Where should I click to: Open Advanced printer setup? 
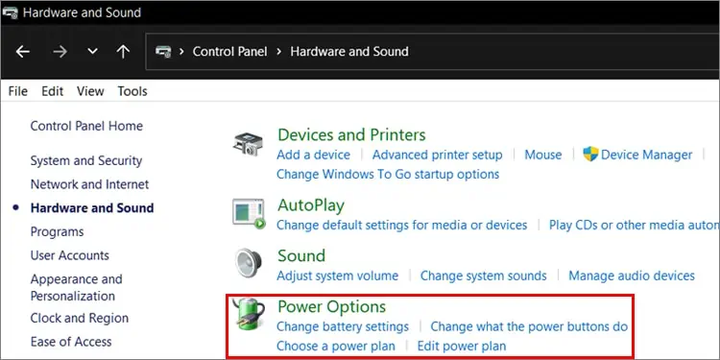[x=437, y=155]
